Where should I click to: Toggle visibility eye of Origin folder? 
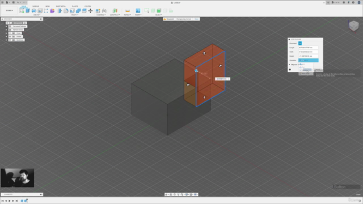click(10, 33)
